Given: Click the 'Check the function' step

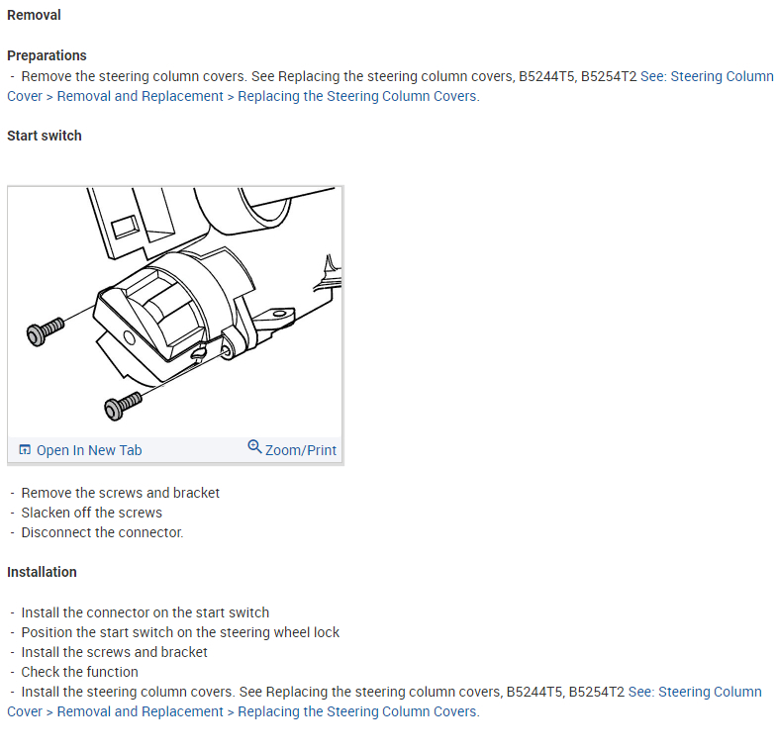Looking at the screenshot, I should pos(79,672).
